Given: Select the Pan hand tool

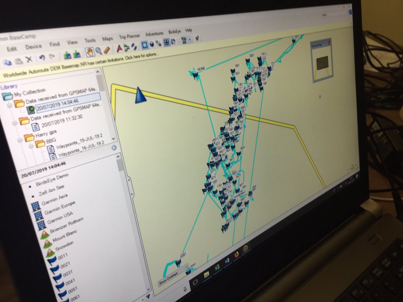Looking at the screenshot, I should 90,52.
